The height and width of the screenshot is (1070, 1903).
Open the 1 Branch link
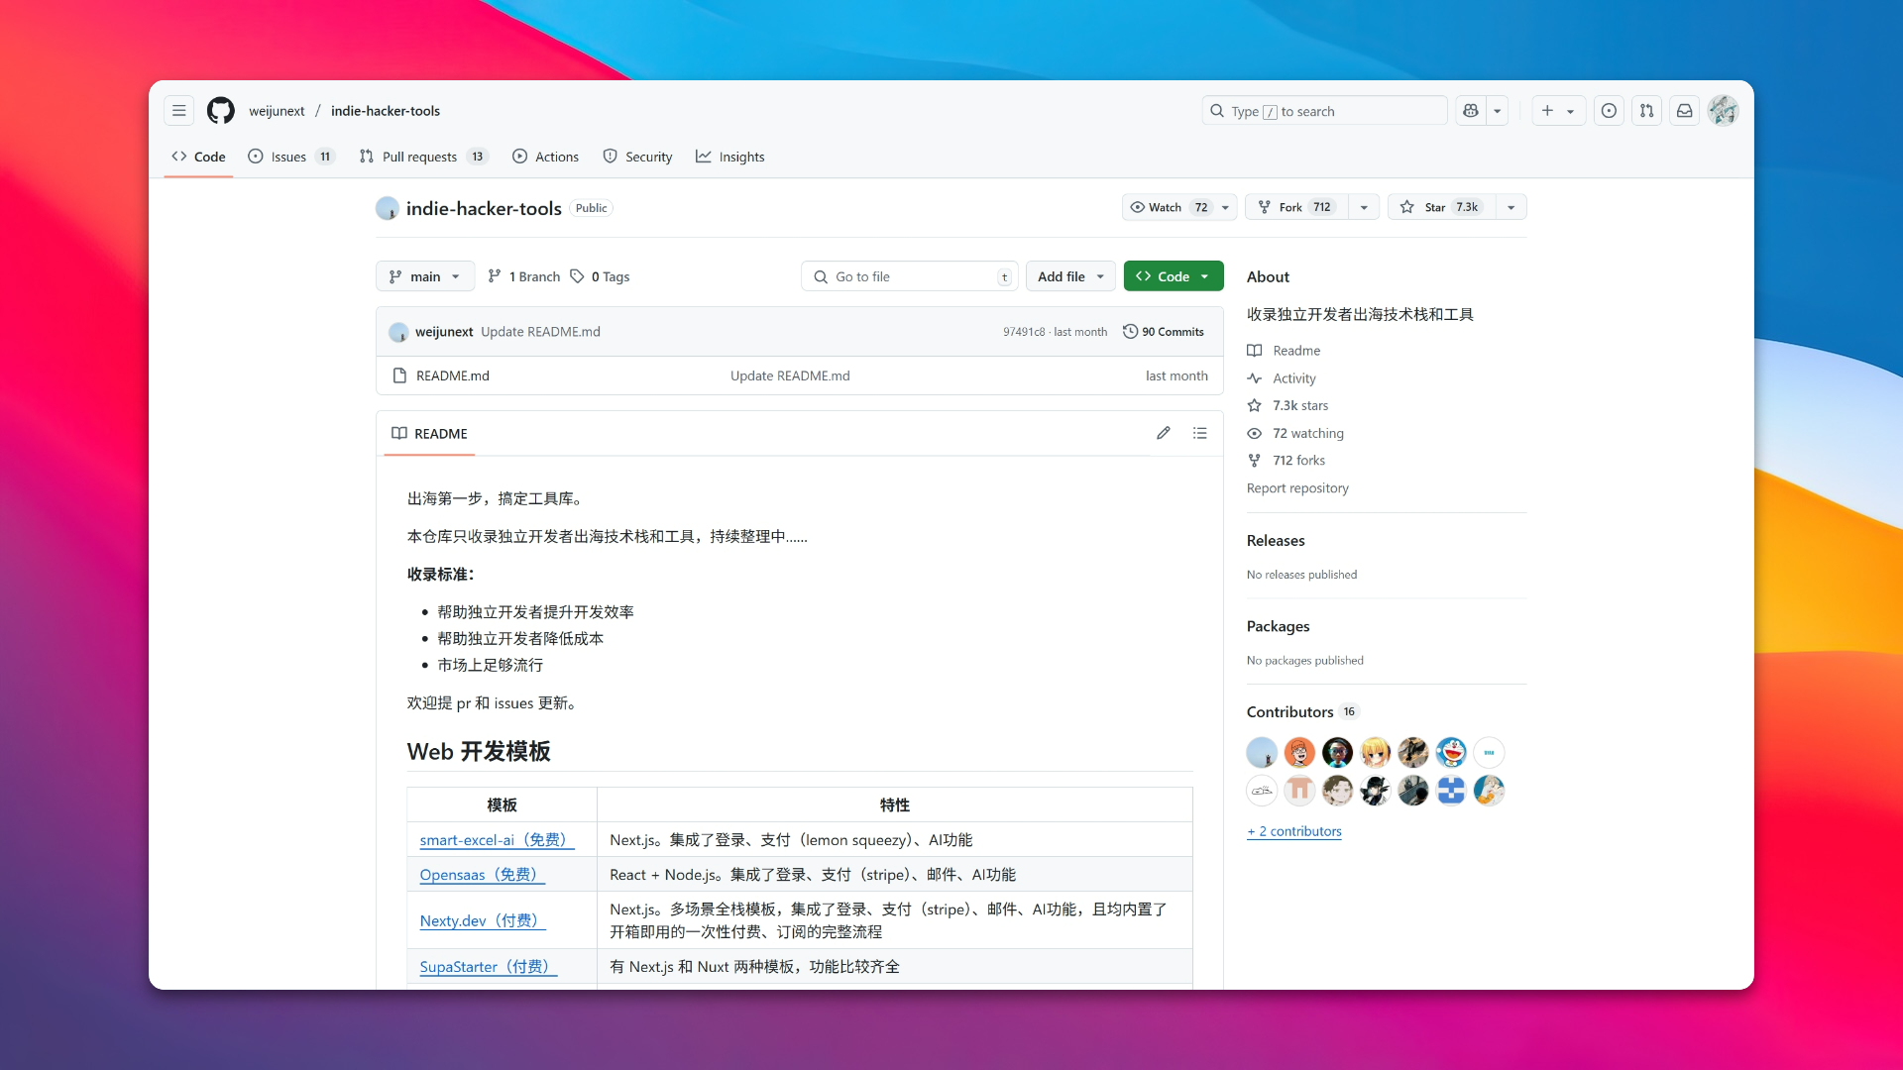click(x=524, y=276)
